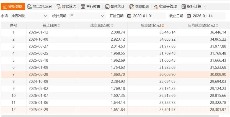Screen dimensions: 230x117
Task: Open the 统计周期 dropdown showing 日
Action: (87, 16)
